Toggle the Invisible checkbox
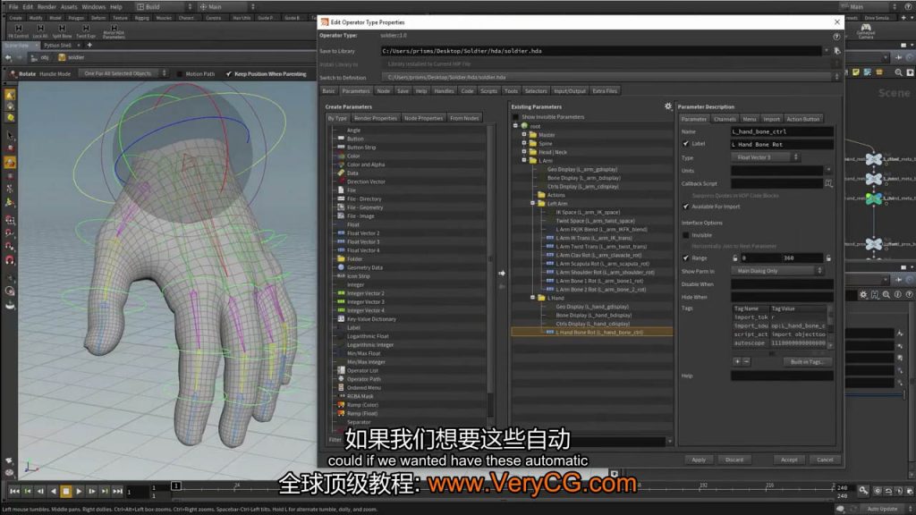This screenshot has height=515, width=916. point(686,235)
